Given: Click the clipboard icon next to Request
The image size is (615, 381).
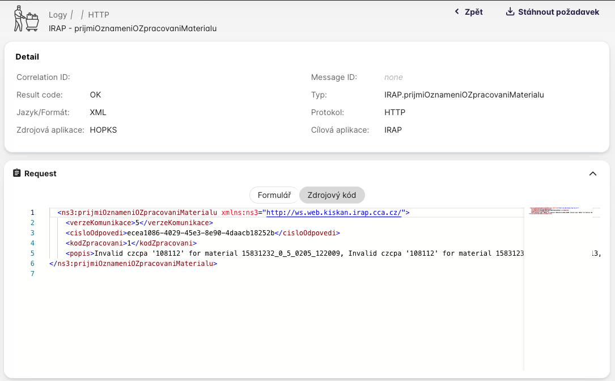Looking at the screenshot, I should pos(17,173).
